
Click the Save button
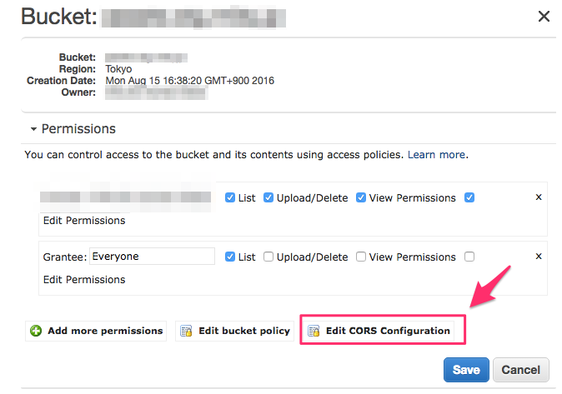[466, 370]
